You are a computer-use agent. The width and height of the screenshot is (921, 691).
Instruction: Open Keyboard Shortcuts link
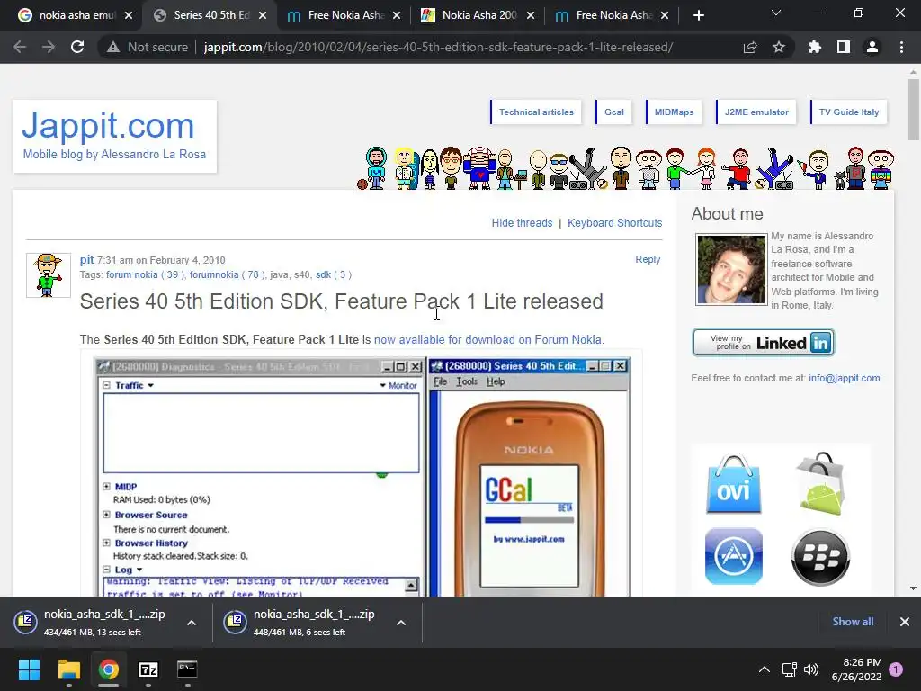[614, 223]
